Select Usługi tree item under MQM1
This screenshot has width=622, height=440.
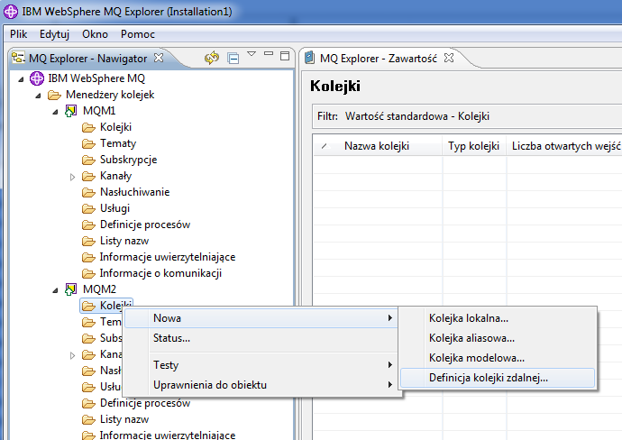click(114, 208)
